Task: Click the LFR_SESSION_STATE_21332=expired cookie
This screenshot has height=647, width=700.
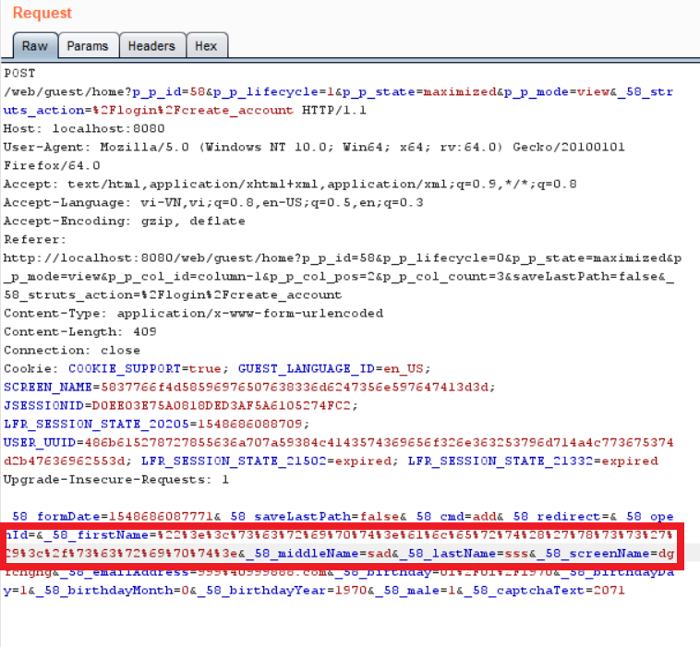Action: [x=533, y=461]
